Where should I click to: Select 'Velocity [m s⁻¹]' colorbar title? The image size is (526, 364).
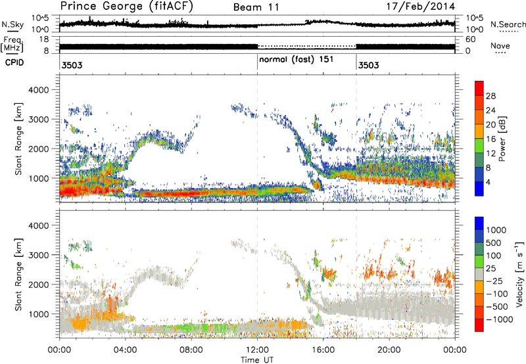click(519, 274)
